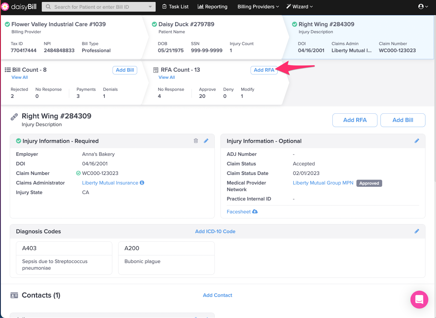Download Facesheet via cloud icon
This screenshot has width=436, height=318.
pyautogui.click(x=255, y=212)
